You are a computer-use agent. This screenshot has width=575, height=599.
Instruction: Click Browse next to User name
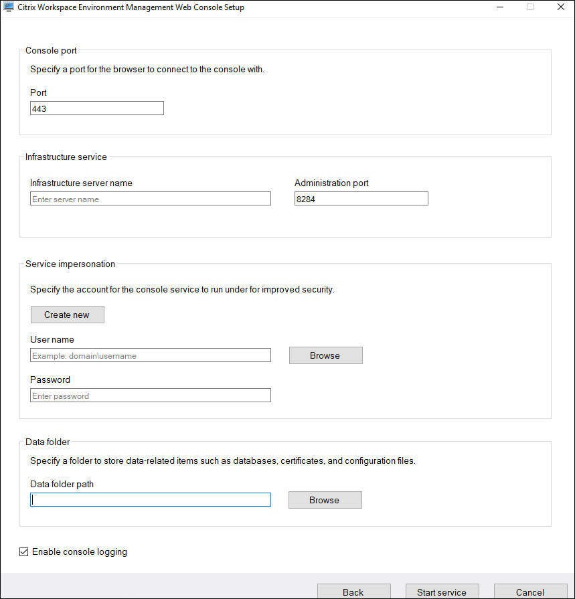point(326,355)
